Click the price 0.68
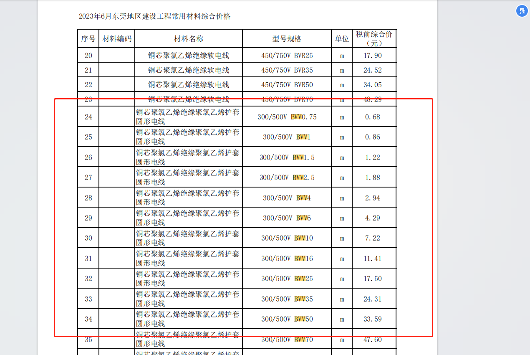The height and width of the screenshot is (355, 530). pos(373,117)
